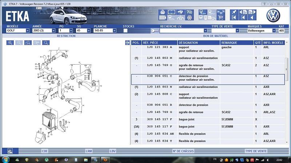Viewport: 291px width, 163px height.
Task: Switch to the Bon de matériel tab
Action: 215,36
